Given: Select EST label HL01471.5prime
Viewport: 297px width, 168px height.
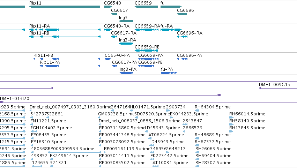Looking at the screenshot, I should coord(148,107).
